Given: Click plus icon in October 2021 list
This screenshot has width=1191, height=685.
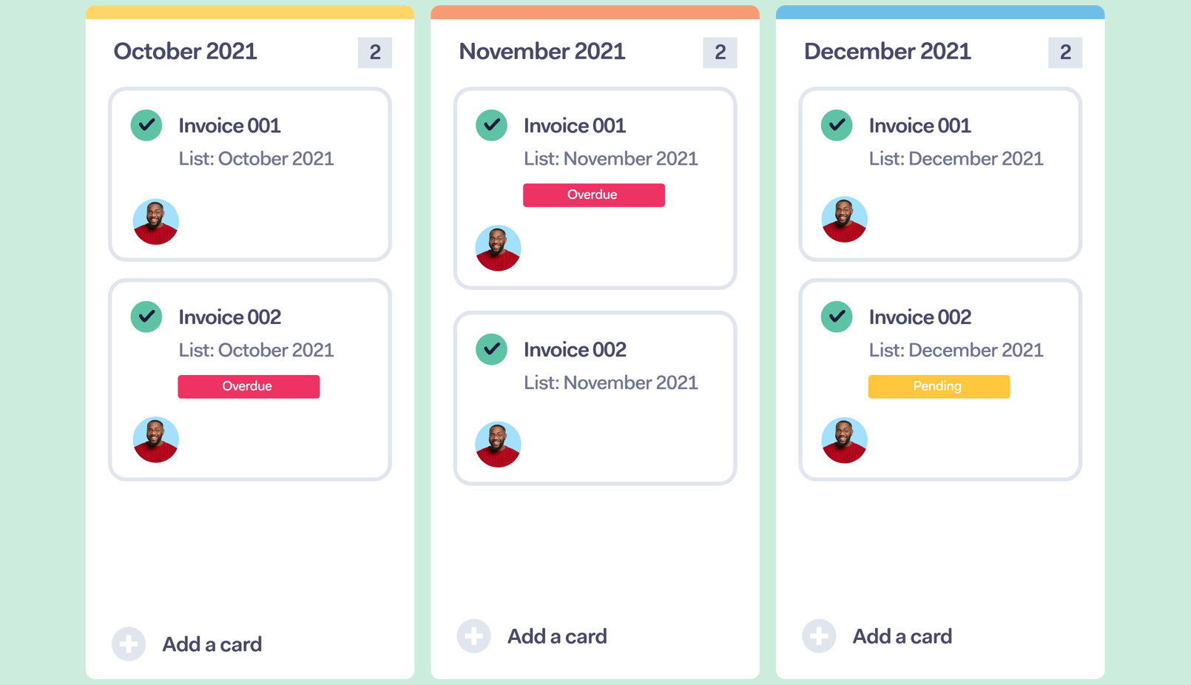Looking at the screenshot, I should point(129,644).
